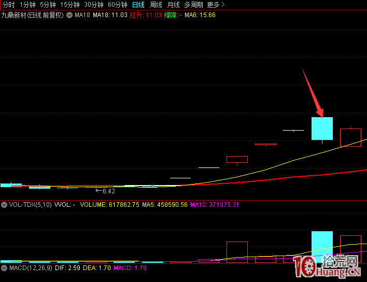Select the large cyan candlestick under the arrow

point(322,129)
